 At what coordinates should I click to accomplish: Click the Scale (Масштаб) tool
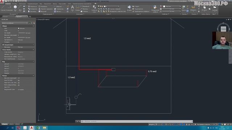pyautogui.click(x=43, y=11)
